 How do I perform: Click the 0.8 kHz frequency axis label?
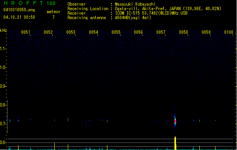point(3,105)
